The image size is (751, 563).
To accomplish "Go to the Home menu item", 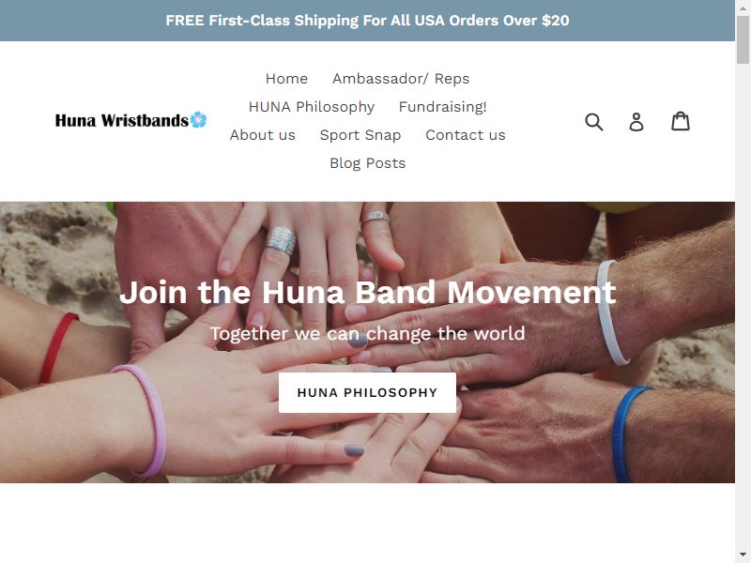I will [x=286, y=79].
